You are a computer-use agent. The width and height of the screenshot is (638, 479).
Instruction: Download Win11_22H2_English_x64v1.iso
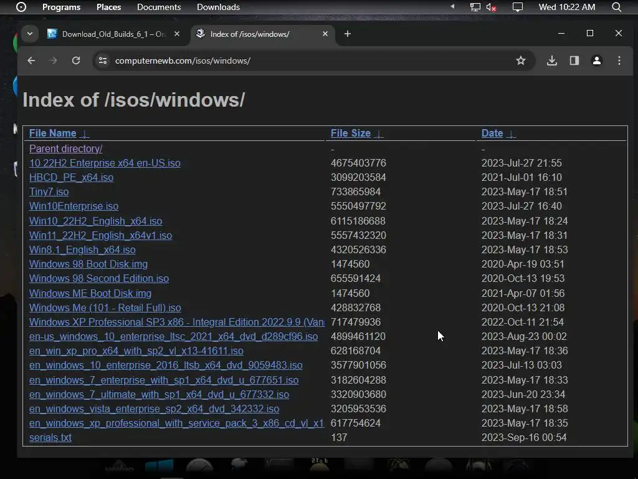point(100,235)
